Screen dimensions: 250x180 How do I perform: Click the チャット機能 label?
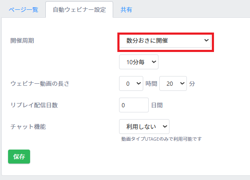point(28,127)
